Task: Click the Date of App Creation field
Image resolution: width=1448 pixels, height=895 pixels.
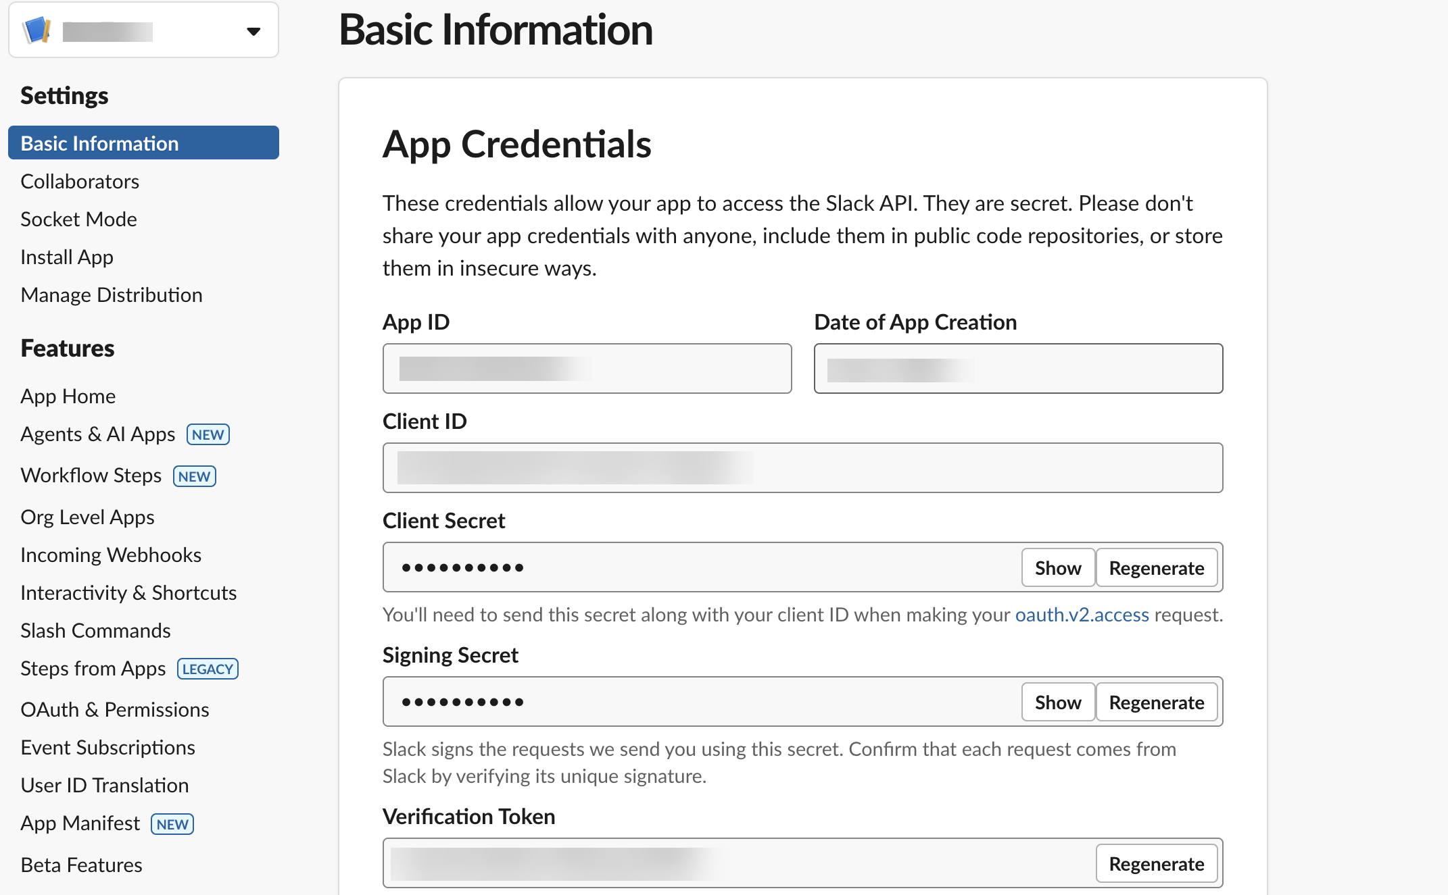Action: pos(1018,368)
